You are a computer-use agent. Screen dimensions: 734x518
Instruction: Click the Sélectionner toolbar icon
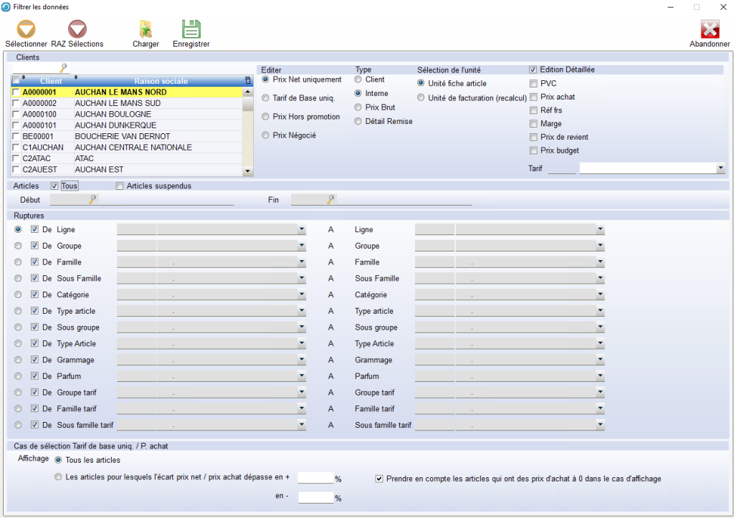pos(26,29)
